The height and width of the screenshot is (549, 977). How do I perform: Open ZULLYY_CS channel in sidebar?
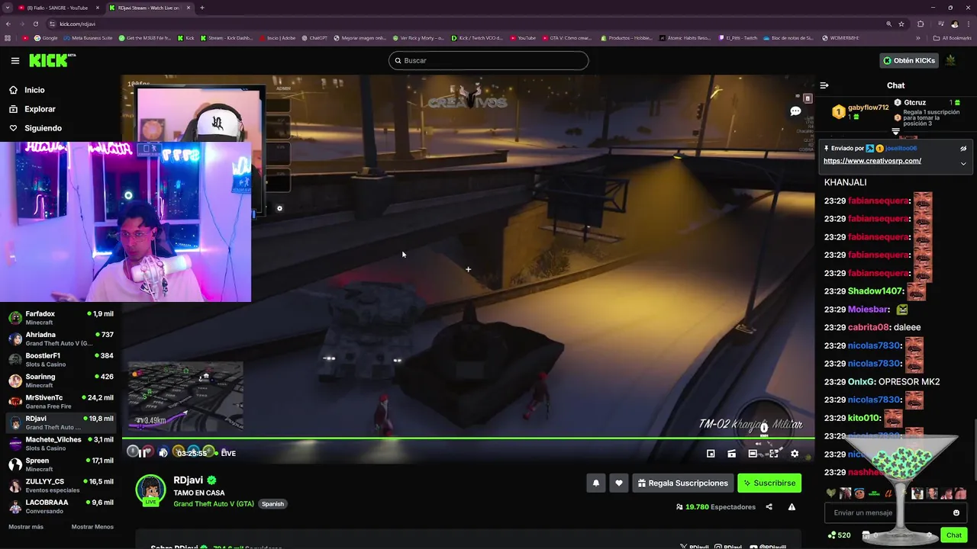click(x=61, y=485)
